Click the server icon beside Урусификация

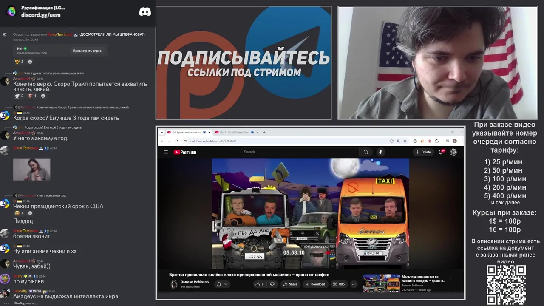(11, 11)
